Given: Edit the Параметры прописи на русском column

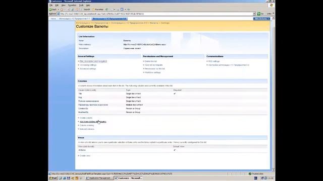Looking at the screenshot, I should pos(93,105).
